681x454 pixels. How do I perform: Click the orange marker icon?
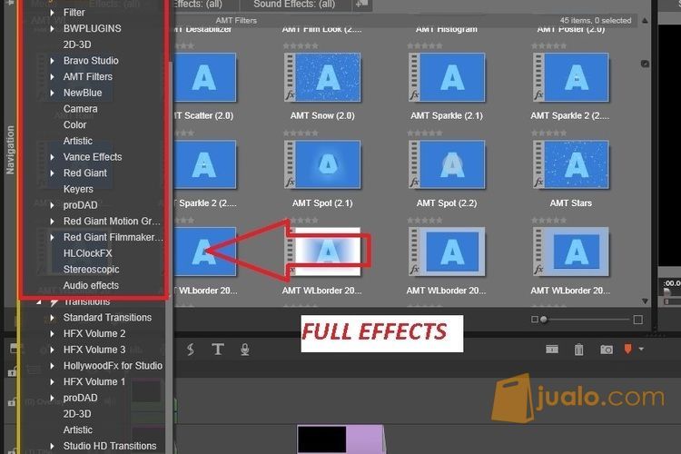[628, 349]
